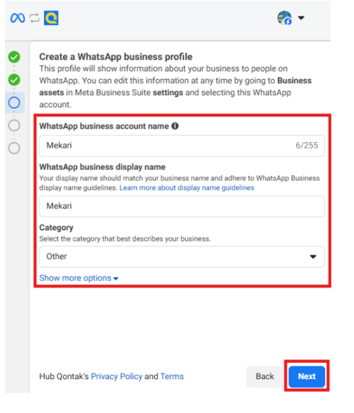Click the sync arrows icon between logos
The width and height of the screenshot is (354, 413).
(34, 18)
